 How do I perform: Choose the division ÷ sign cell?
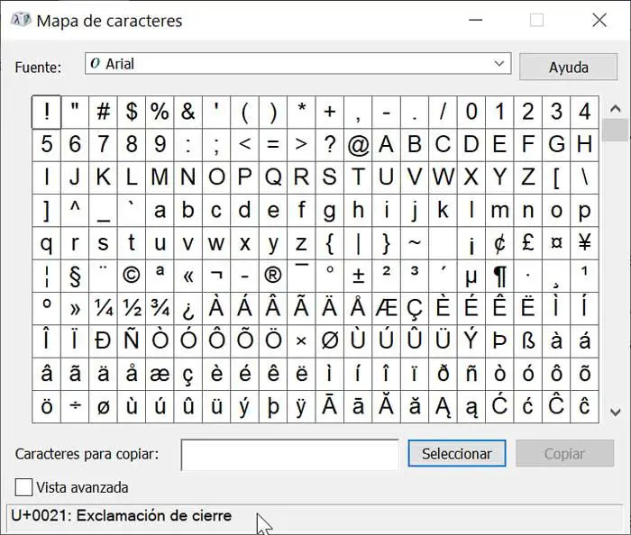pyautogui.click(x=75, y=407)
